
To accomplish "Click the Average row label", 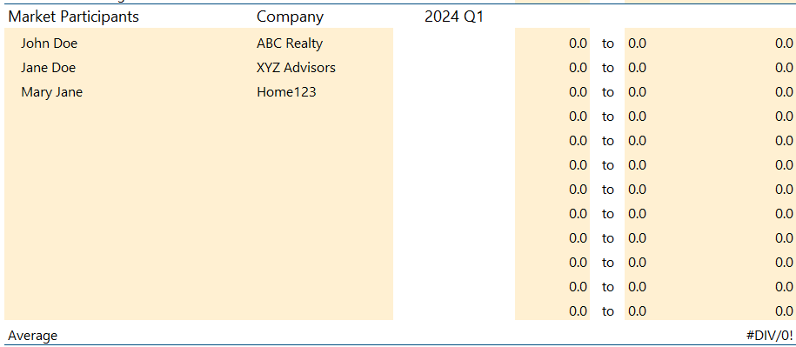I will point(32,336).
